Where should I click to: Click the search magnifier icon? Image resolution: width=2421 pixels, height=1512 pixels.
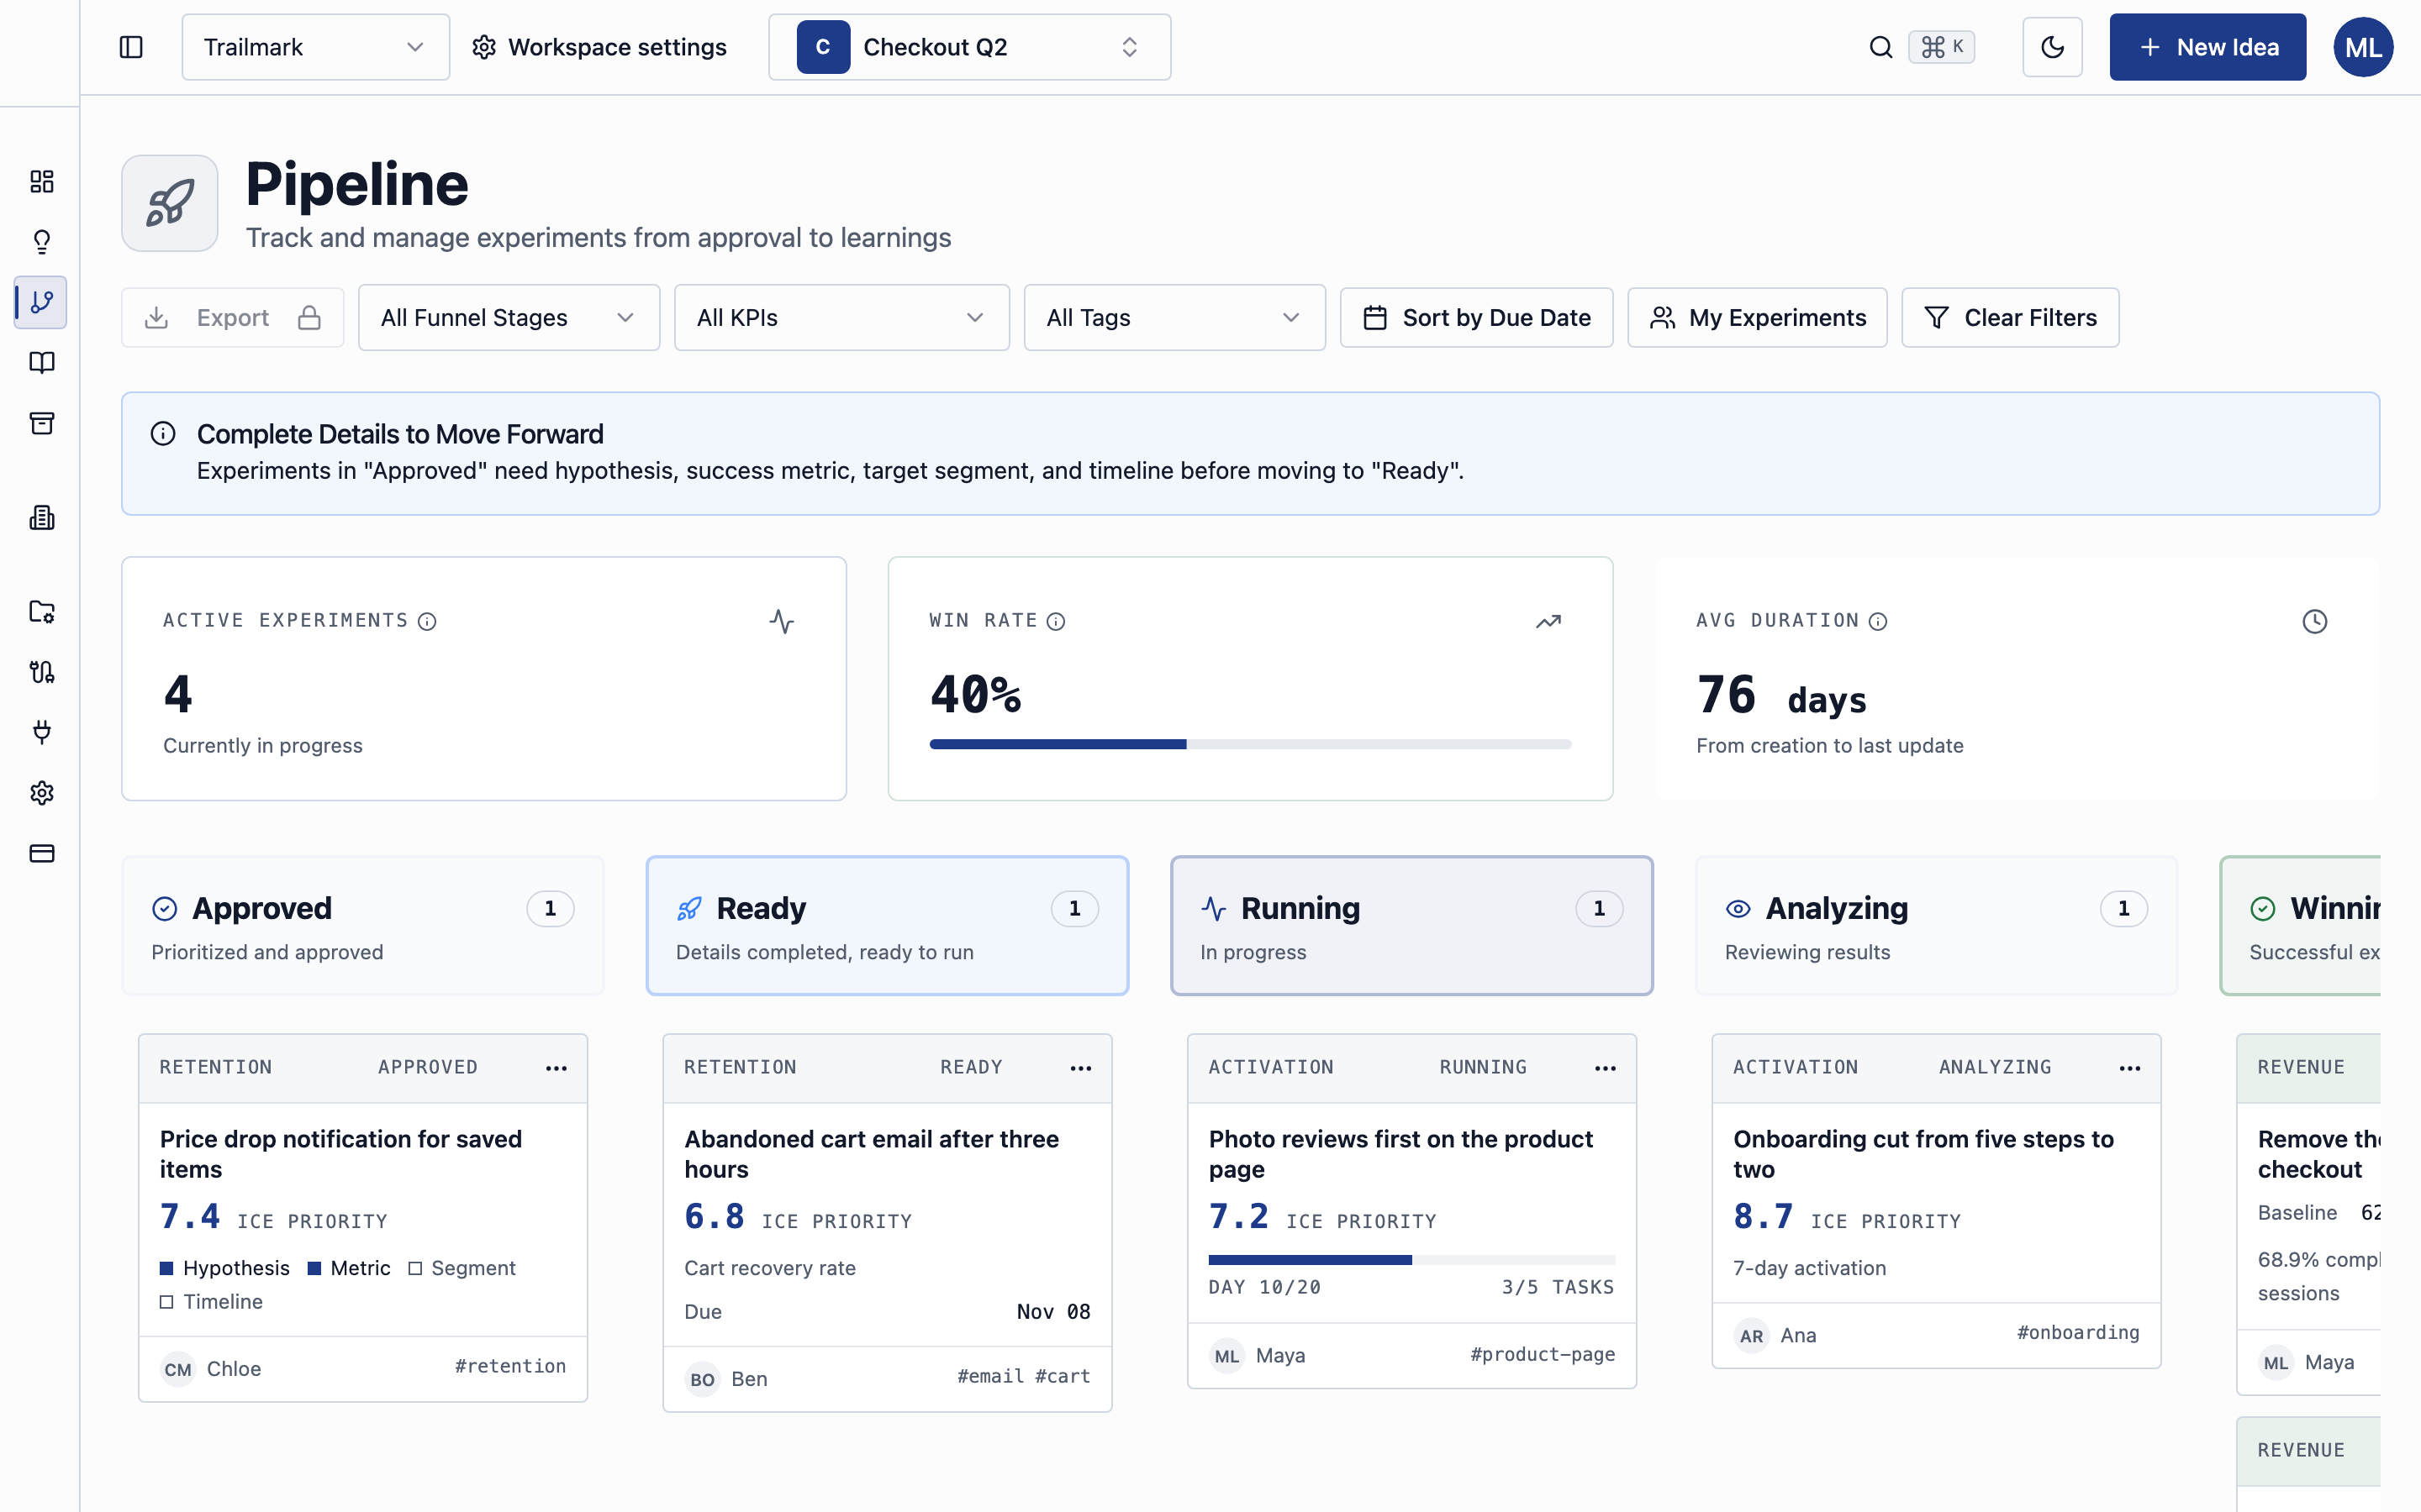[1880, 47]
